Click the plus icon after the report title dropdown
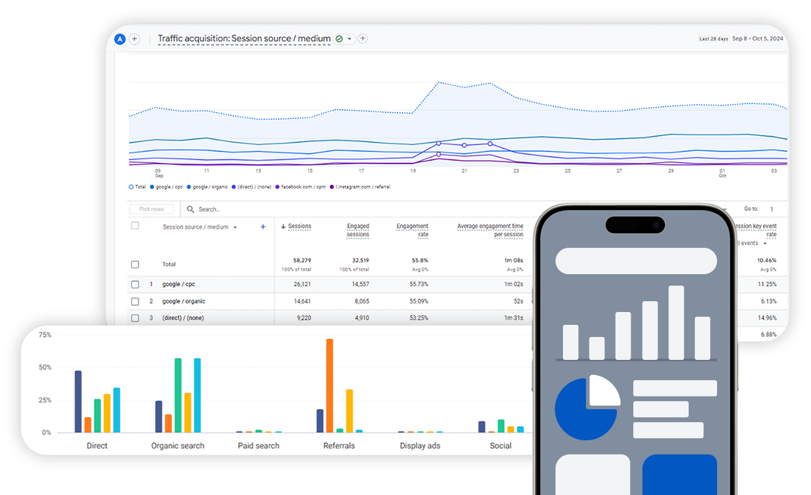 pyautogui.click(x=363, y=38)
